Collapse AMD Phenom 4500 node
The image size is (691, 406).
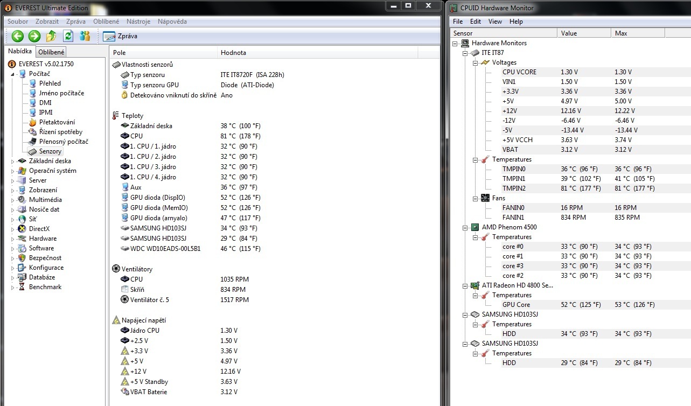[466, 227]
